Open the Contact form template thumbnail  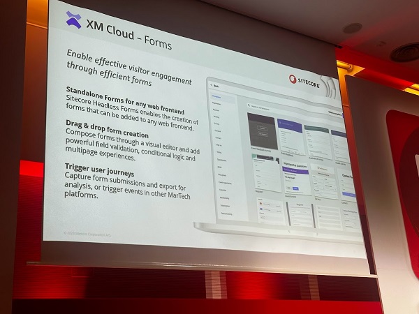(348, 186)
